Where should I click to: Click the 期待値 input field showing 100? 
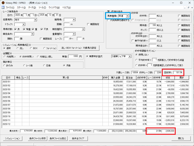[152, 25]
